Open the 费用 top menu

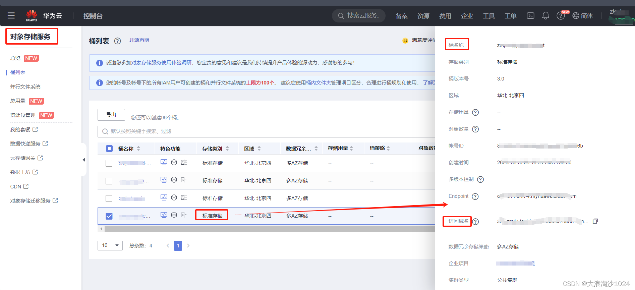[x=445, y=16]
